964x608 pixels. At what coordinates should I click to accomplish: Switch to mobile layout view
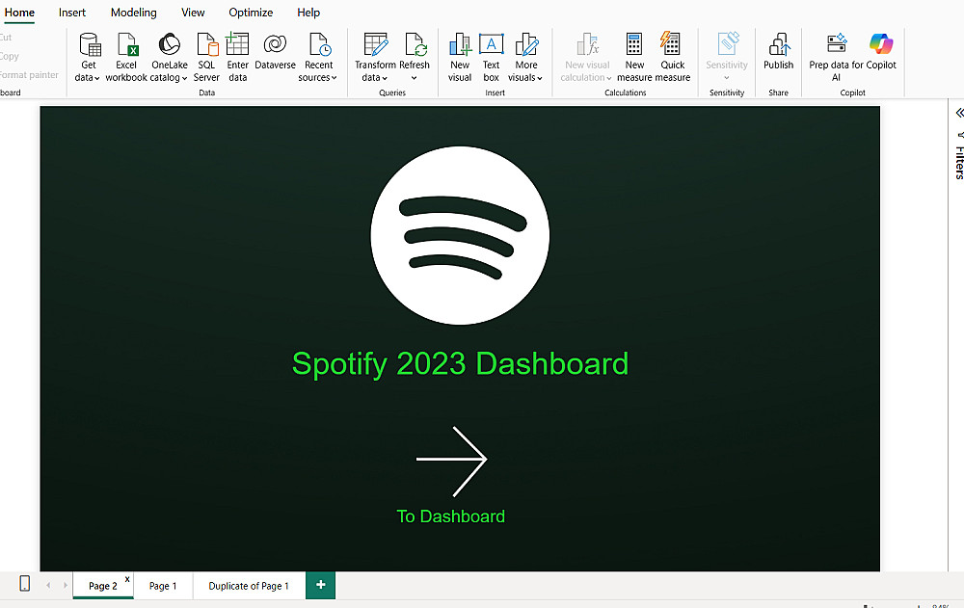25,583
